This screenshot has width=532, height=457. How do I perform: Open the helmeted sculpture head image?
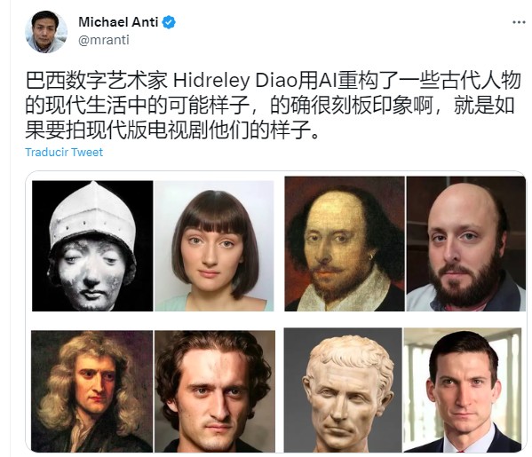pyautogui.click(x=92, y=246)
